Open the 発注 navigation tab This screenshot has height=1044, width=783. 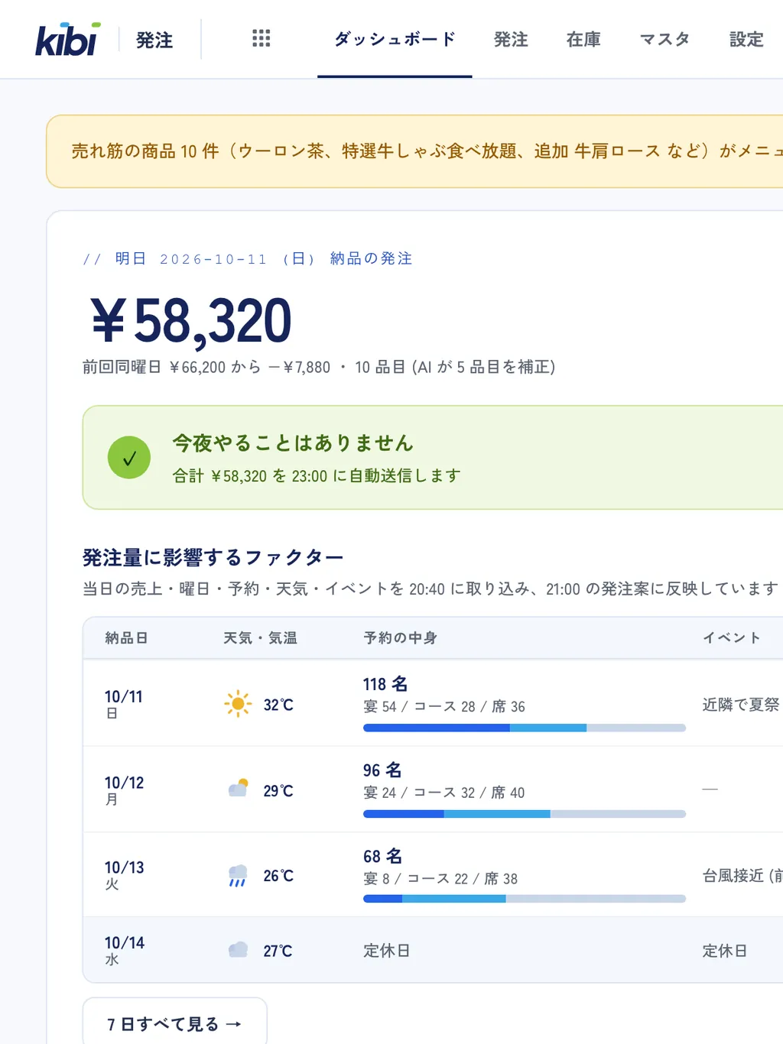tap(511, 39)
